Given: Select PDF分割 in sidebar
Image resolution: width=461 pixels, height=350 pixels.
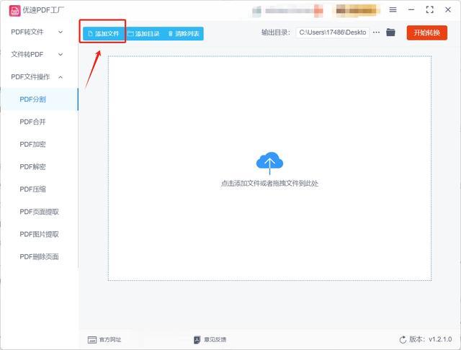Looking at the screenshot, I should pyautogui.click(x=39, y=99).
